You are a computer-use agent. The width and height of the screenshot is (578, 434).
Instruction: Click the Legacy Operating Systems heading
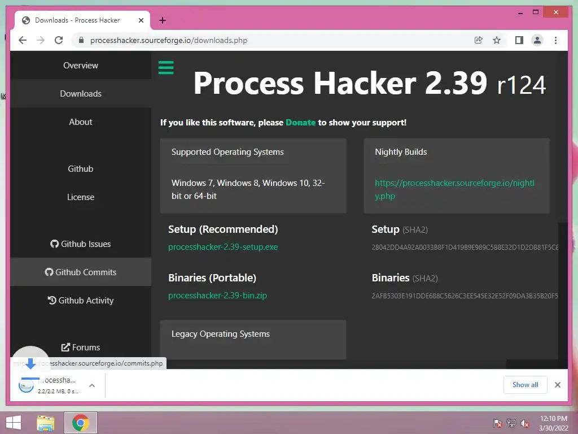coord(221,334)
